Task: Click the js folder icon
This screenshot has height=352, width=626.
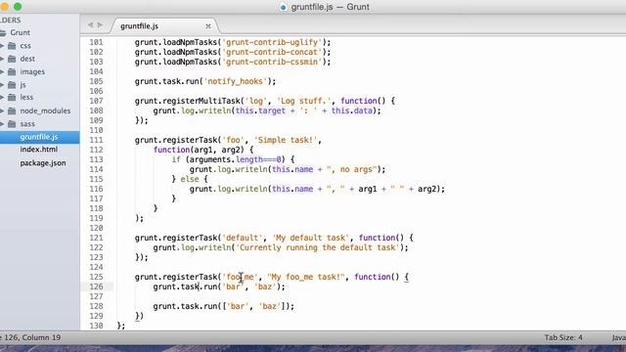Action: point(12,85)
